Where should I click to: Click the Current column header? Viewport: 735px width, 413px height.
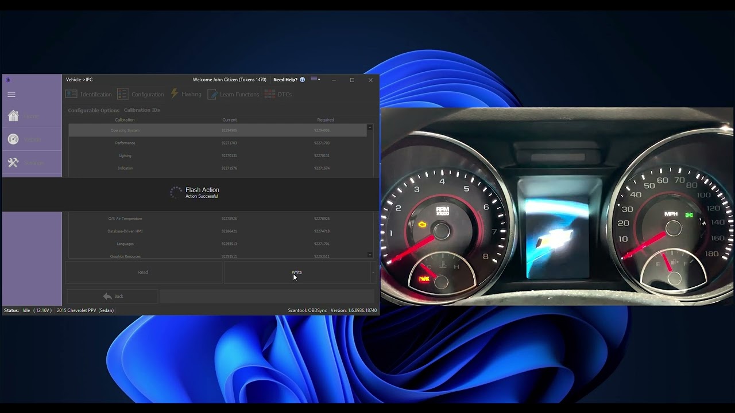point(230,120)
